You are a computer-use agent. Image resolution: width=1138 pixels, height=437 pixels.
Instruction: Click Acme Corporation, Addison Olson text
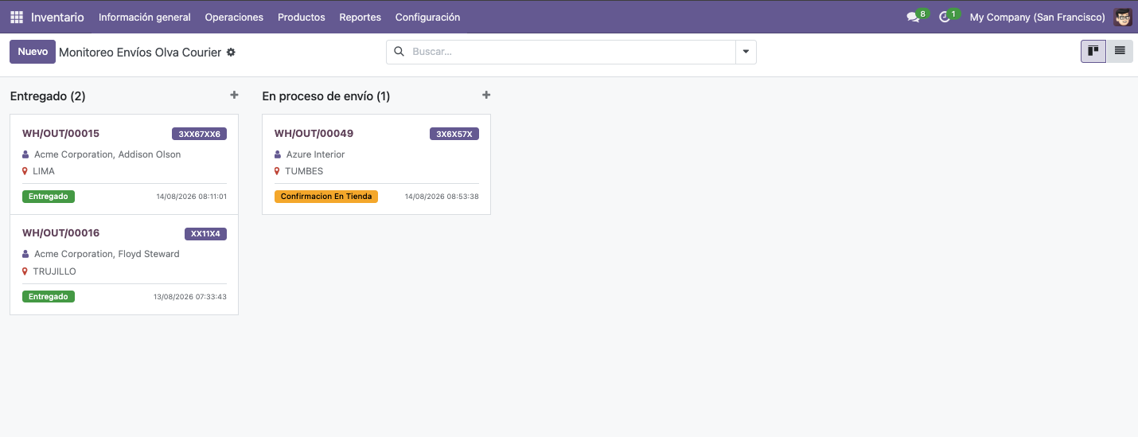[x=107, y=154]
